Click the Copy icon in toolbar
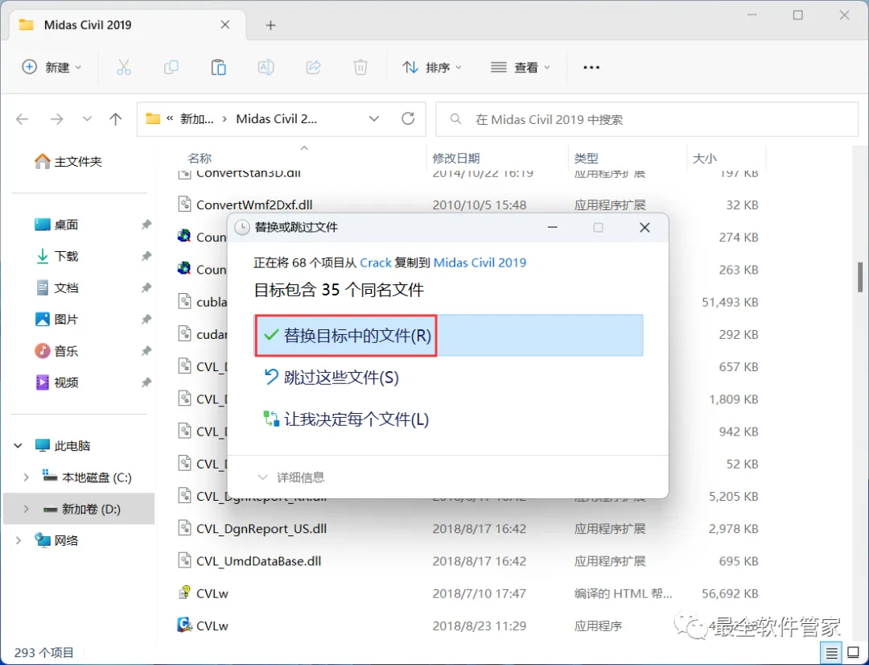869x665 pixels. (171, 68)
